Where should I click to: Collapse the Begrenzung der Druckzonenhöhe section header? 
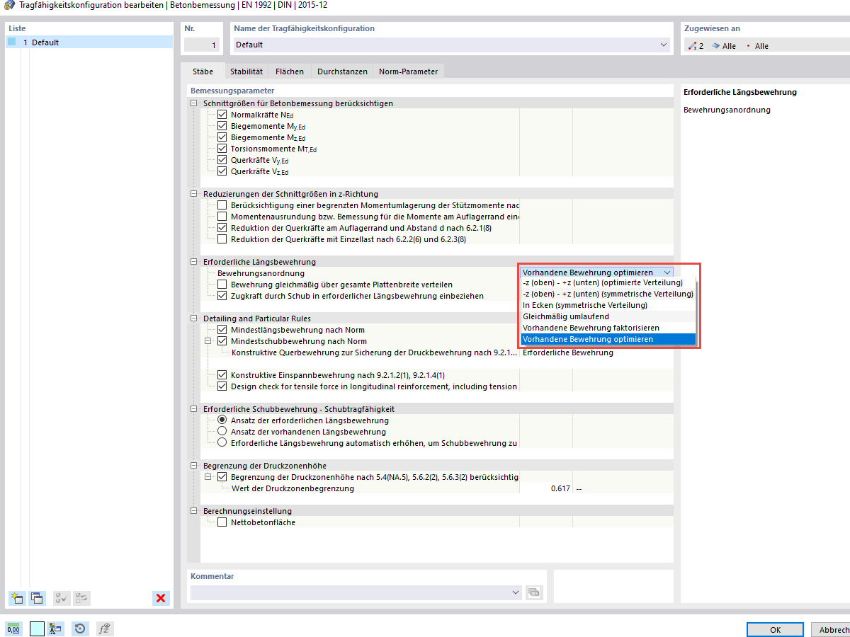pos(195,466)
